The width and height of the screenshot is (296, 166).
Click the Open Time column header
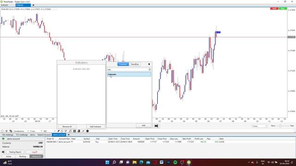click(x=113, y=139)
